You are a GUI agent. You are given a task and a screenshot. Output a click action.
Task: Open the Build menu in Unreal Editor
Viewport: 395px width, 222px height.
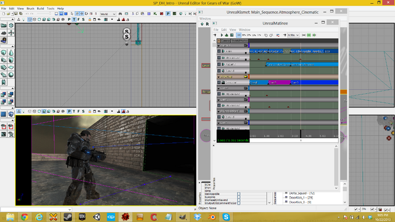pyautogui.click(x=40, y=8)
